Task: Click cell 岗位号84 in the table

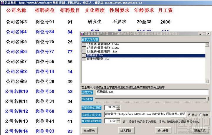Action: click(x=45, y=32)
